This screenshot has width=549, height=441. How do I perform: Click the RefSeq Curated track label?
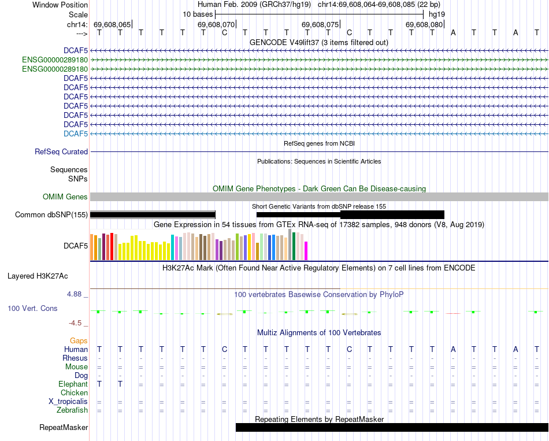61,151
